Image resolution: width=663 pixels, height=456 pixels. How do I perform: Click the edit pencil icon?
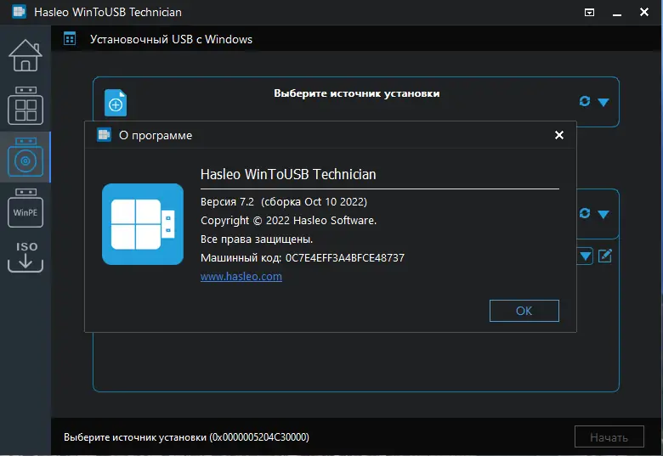(605, 256)
